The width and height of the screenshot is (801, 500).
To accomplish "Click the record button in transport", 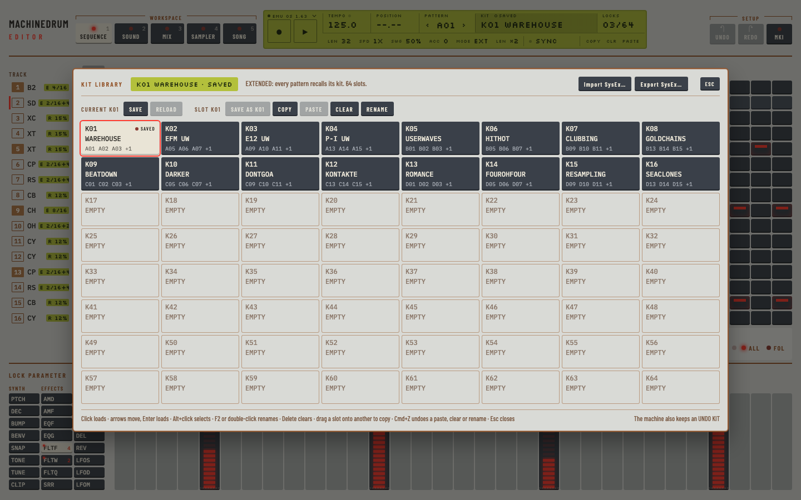I will (x=279, y=32).
